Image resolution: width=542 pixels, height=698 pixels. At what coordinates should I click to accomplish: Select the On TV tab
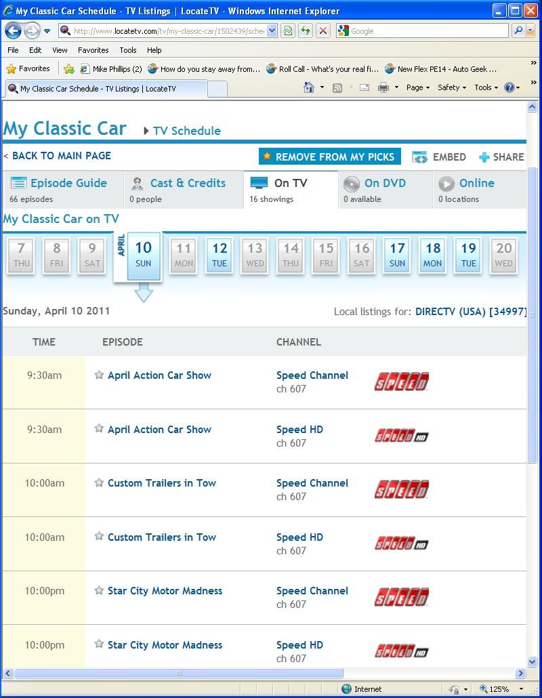point(291,190)
